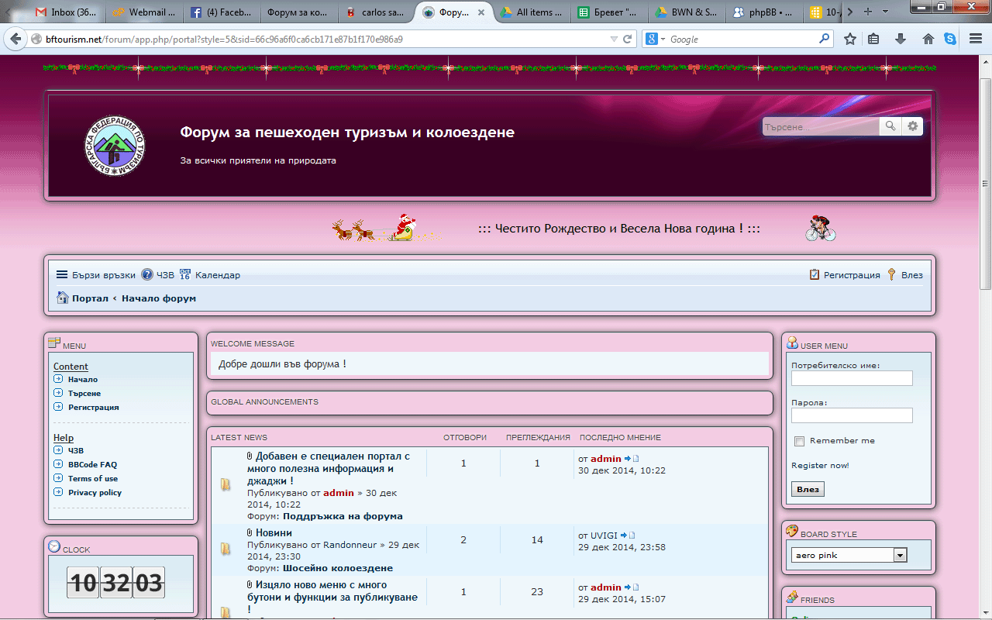
Task: Click the Търсене menu item in sidebar
Action: coord(84,394)
